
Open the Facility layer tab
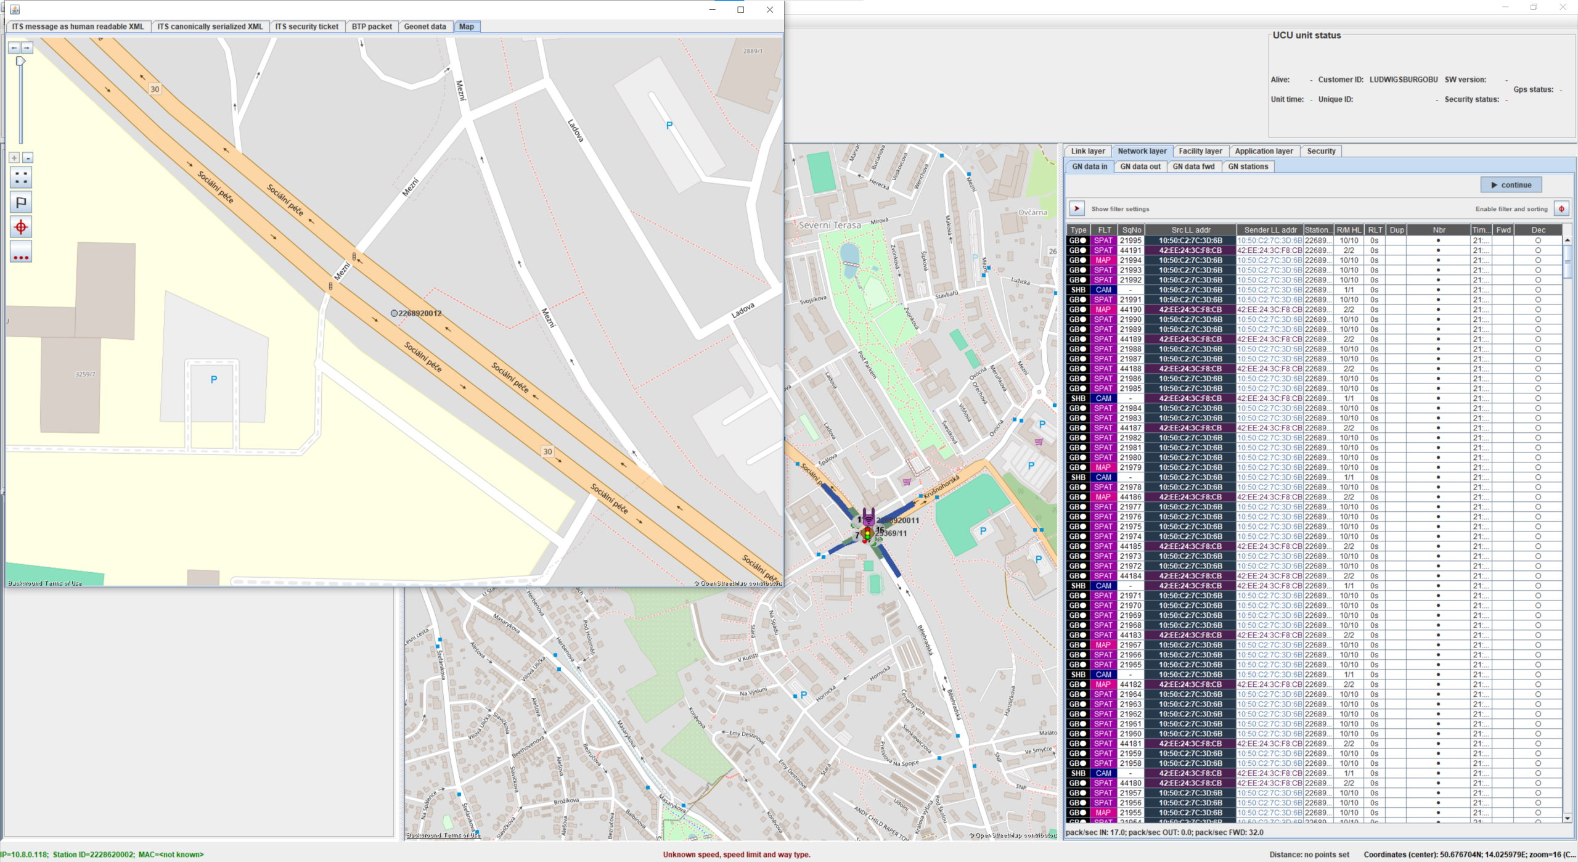tap(1200, 151)
